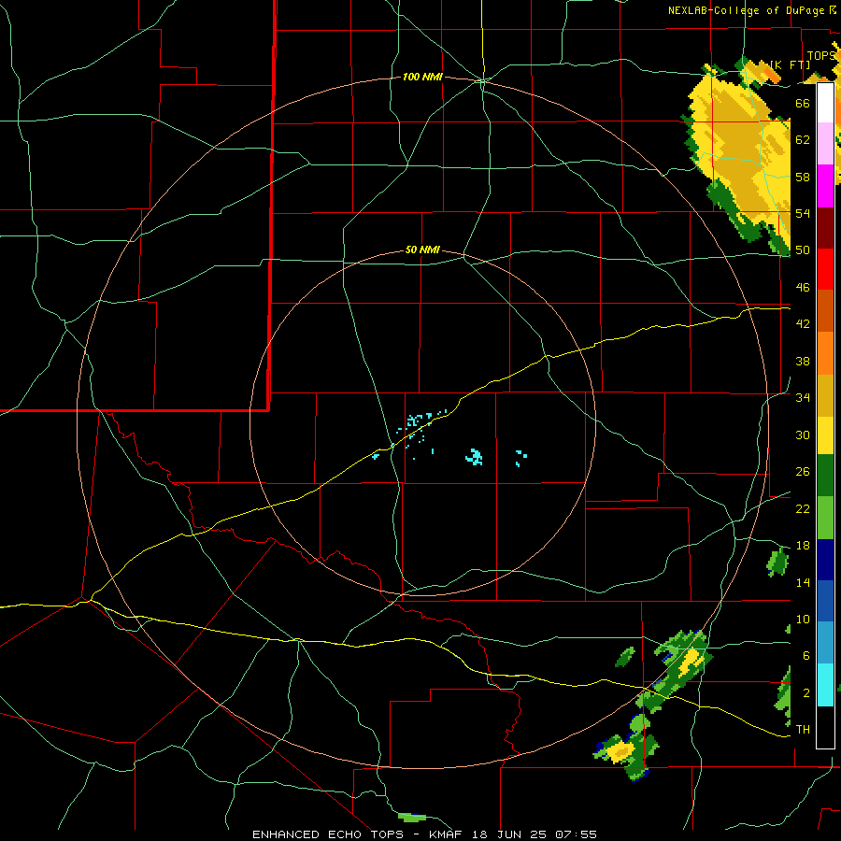Click the large yellow storm echo at upper right
Image resolution: width=841 pixels, height=841 pixels.
(x=740, y=155)
